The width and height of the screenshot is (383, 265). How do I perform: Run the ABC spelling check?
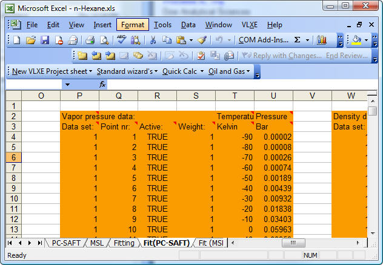[x=121, y=40]
